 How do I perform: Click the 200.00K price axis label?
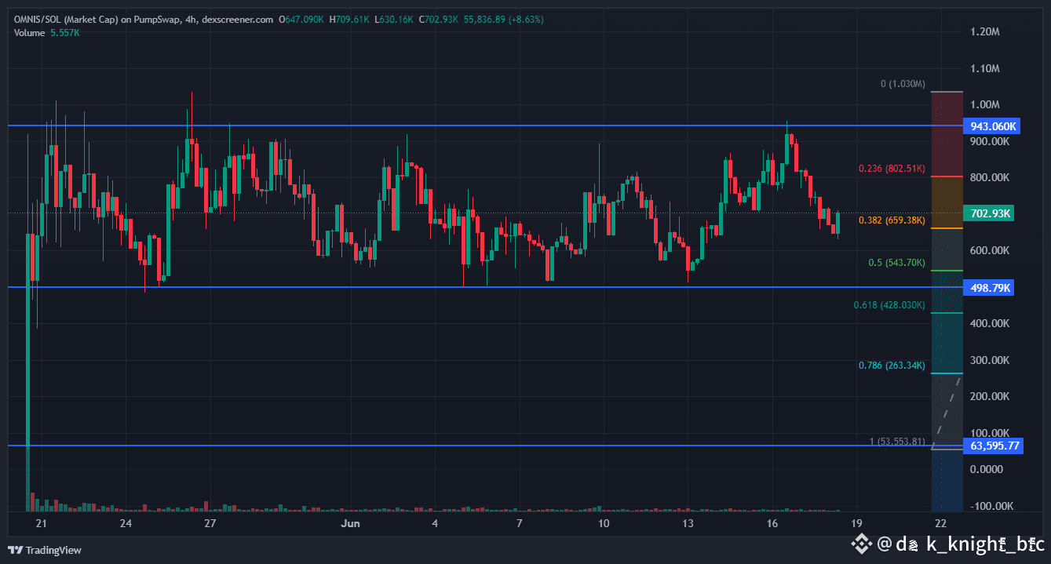click(989, 397)
